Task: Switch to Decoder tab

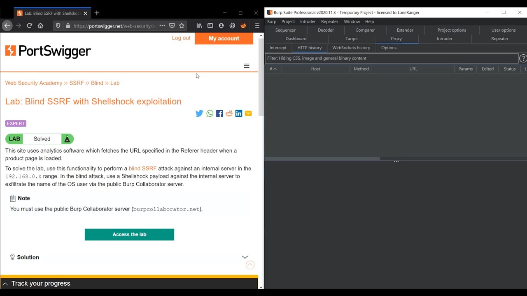Action: coord(326,30)
